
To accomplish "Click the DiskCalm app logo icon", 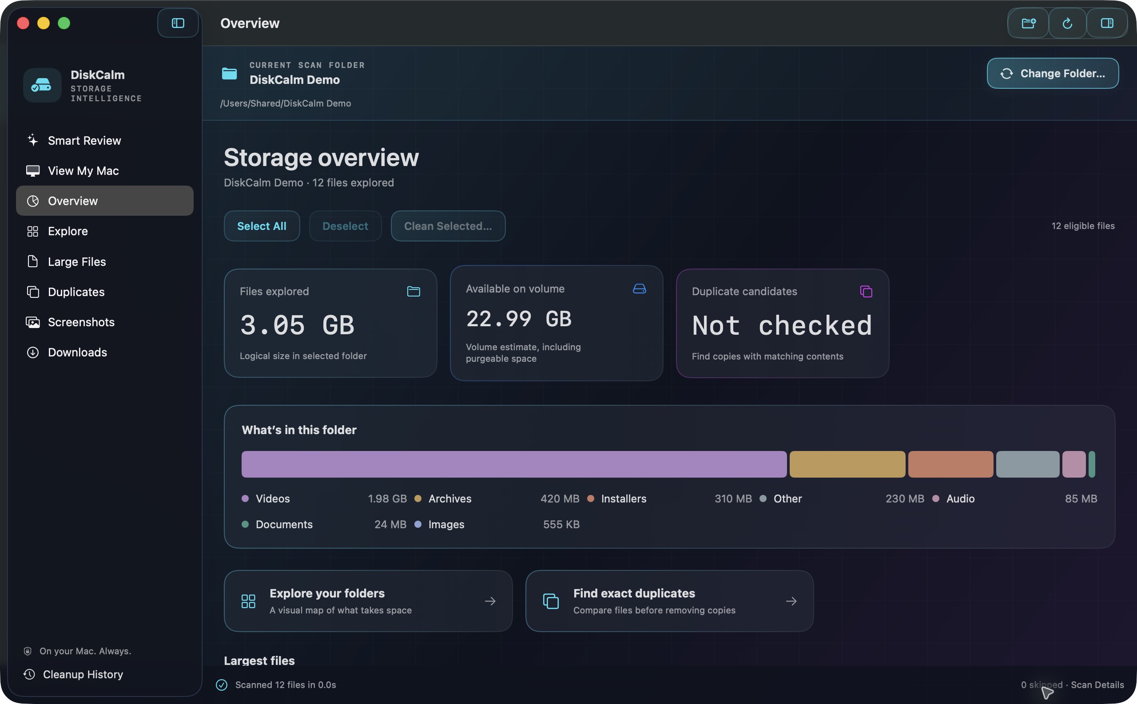I will [42, 85].
